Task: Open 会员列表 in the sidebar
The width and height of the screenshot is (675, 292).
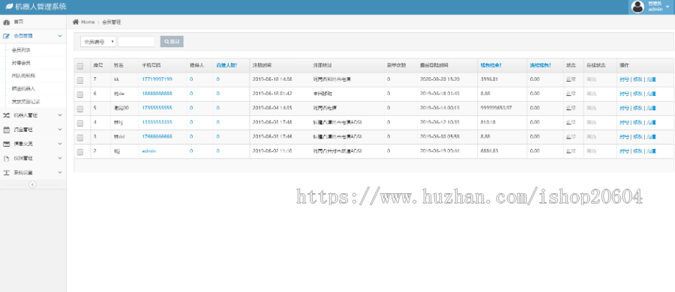Action: coord(21,50)
